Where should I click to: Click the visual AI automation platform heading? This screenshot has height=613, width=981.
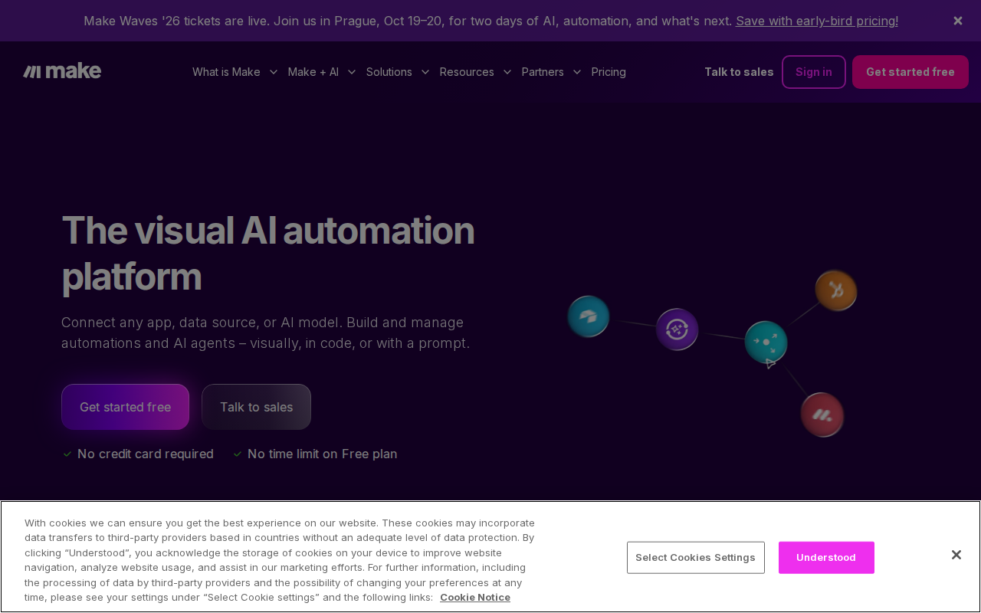268,253
